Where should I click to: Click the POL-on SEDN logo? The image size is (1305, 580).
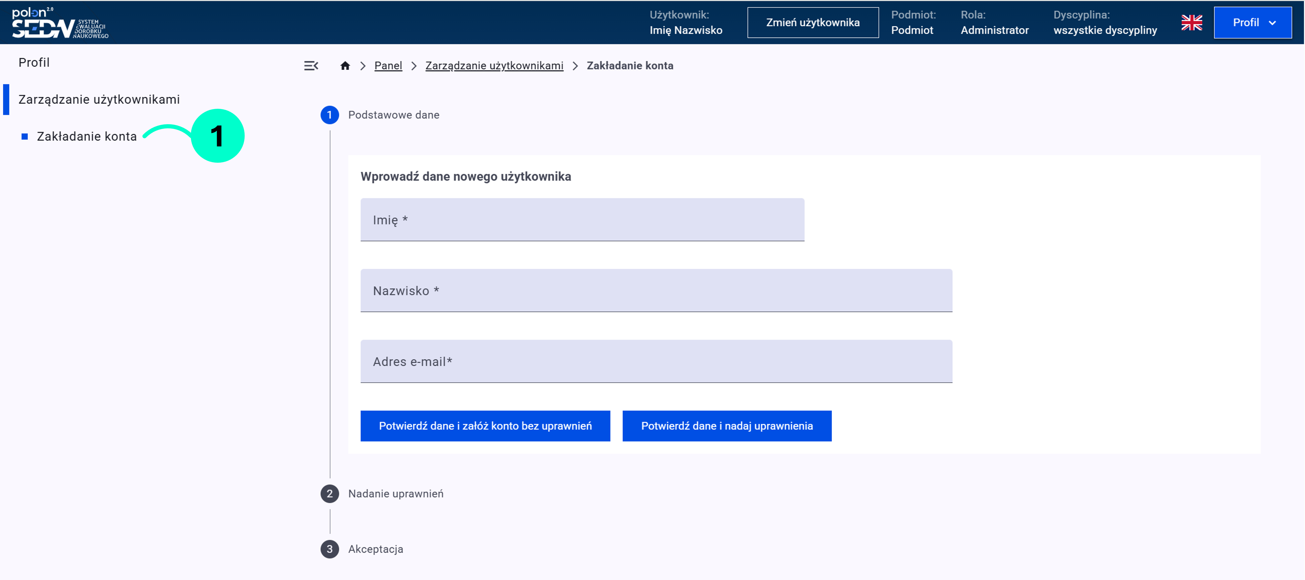60,23
